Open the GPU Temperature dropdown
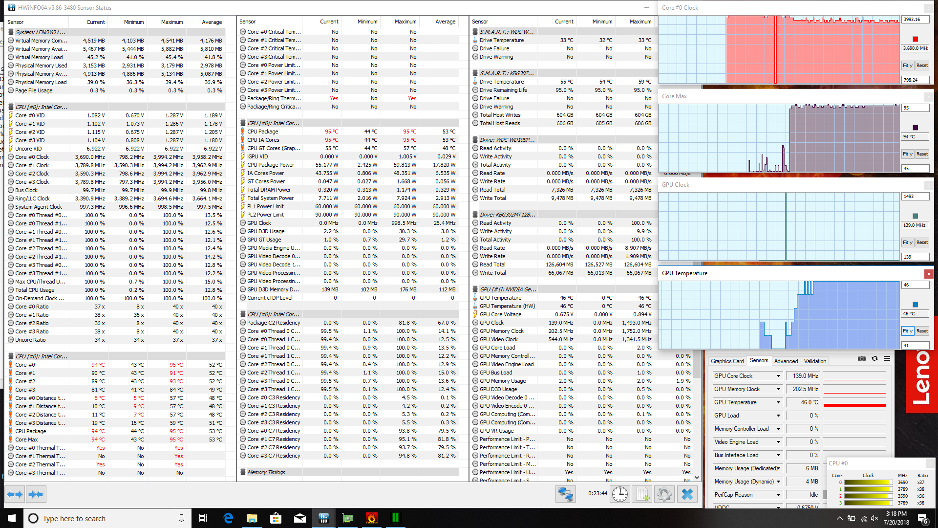Image resolution: width=938 pixels, height=528 pixels. 778,402
